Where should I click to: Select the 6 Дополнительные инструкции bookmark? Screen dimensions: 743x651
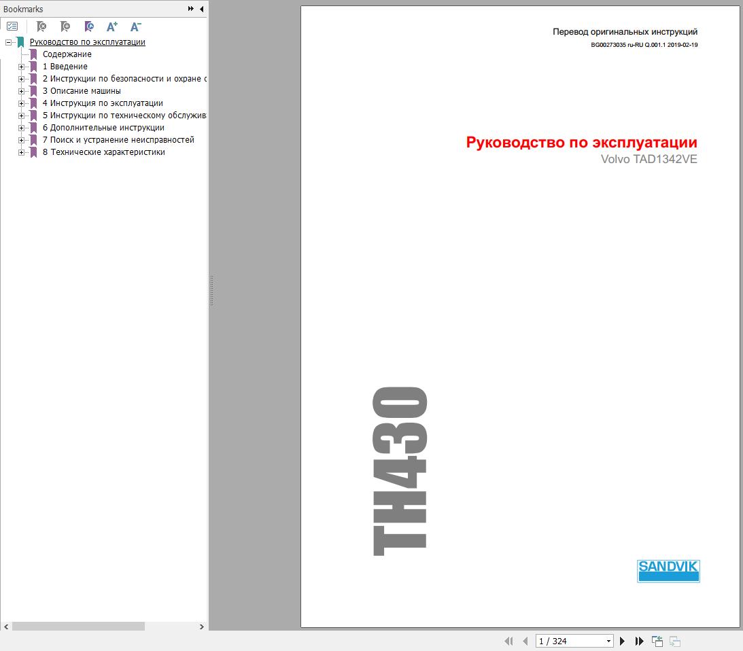point(103,128)
